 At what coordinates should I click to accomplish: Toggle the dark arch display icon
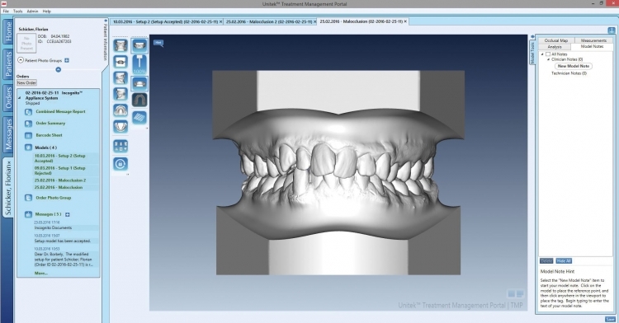tap(139, 100)
